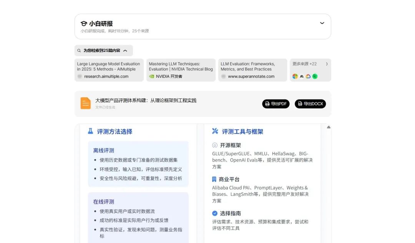
Task: Click the circular icon beside 开源框架
Action: click(215, 145)
